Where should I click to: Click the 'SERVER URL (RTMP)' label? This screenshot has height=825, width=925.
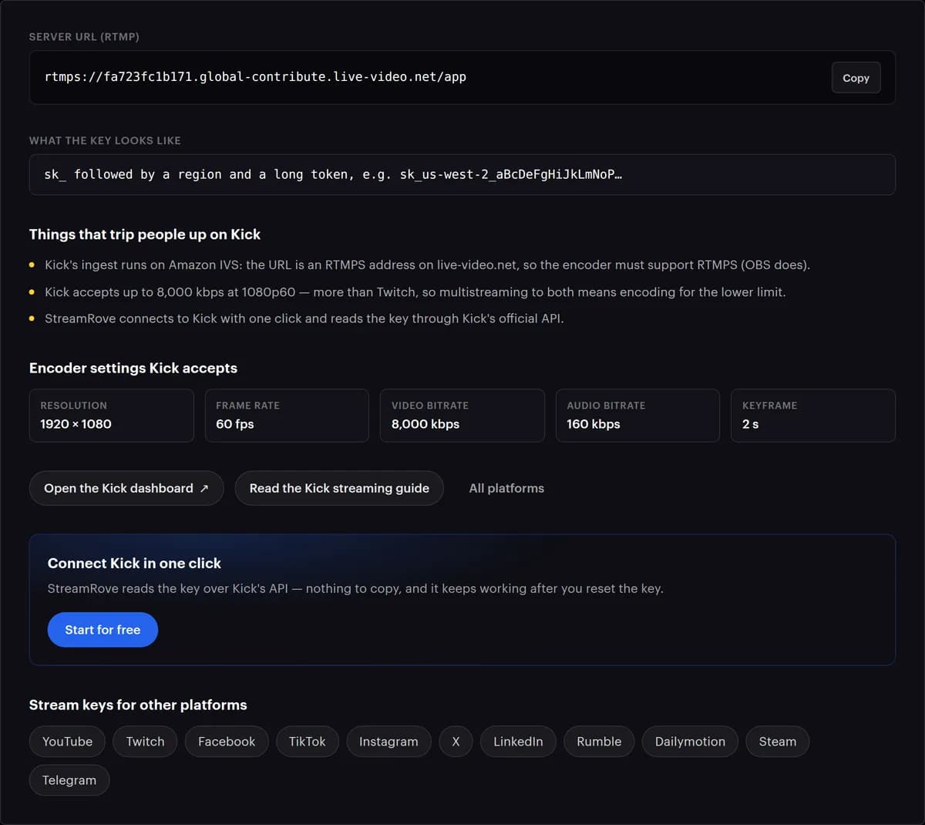(x=84, y=37)
